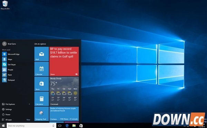Open the Cincinnati weather tile
Screen dimensions: 207x128
pyautogui.click(x=64, y=92)
